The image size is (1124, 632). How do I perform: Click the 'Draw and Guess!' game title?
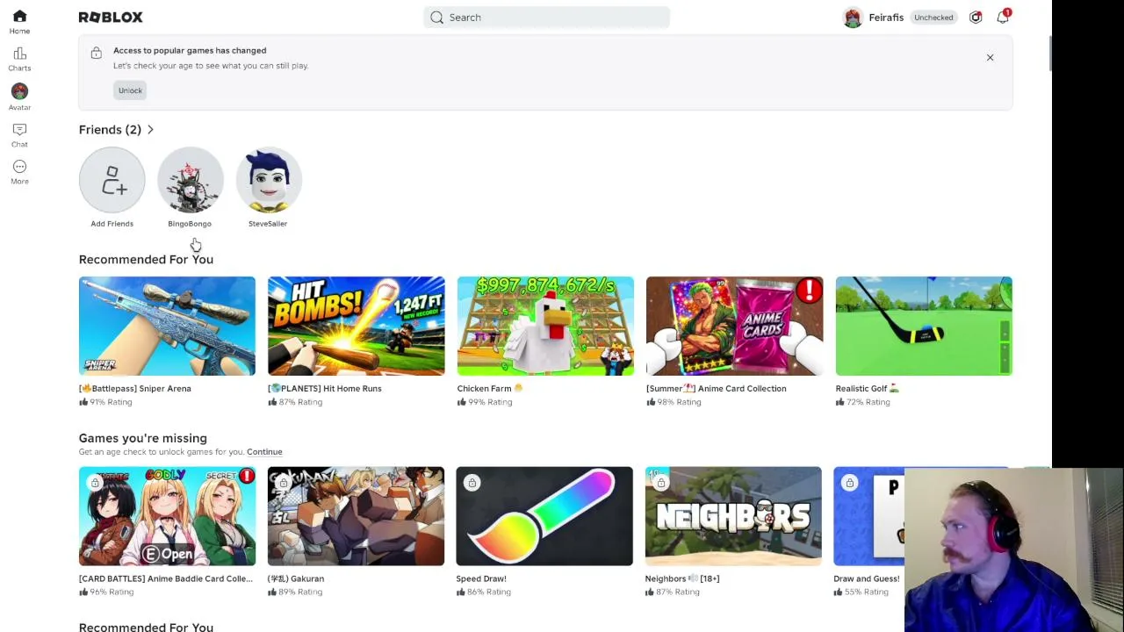click(867, 578)
